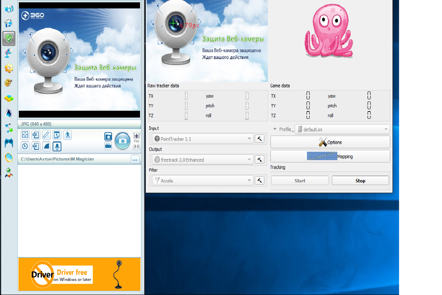Open PointTracker input settings hammer icon
The width and height of the screenshot is (442, 295).
pos(259,139)
